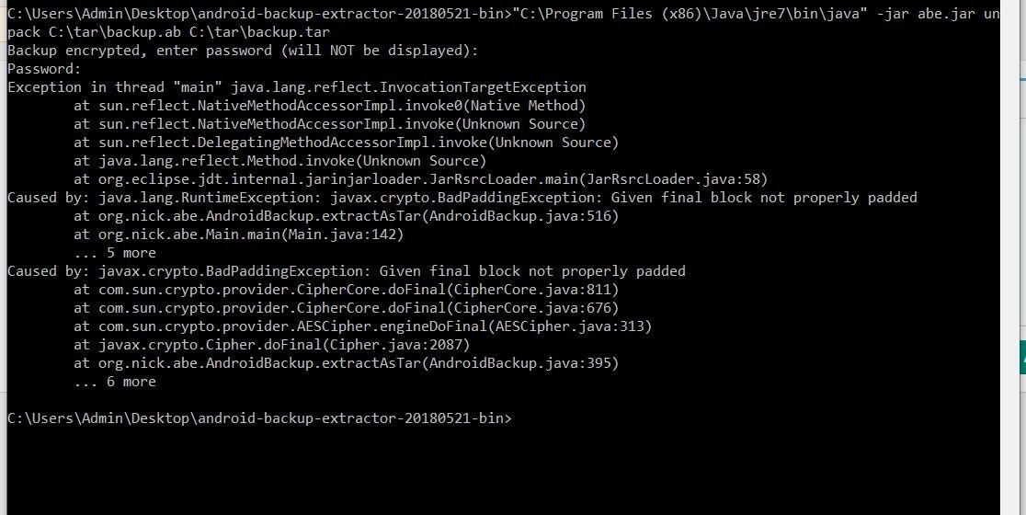1026x515 pixels.
Task: Click the Main.java:142 stack trace line
Action: 238,235
